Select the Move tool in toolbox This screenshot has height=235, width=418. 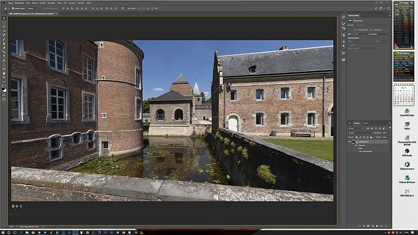pos(4,18)
